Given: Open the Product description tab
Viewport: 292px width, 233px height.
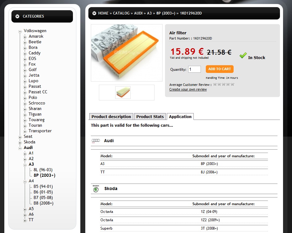Looking at the screenshot, I should (111, 116).
